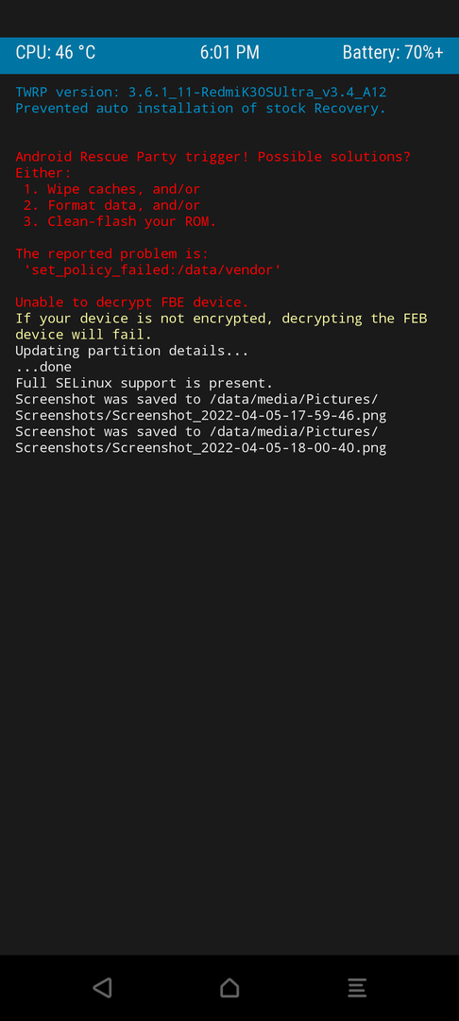Click 'Updating partition details...' log line
Screen dimensions: 459x1021
click(132, 351)
